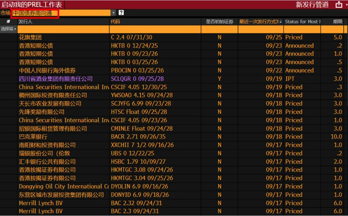Viewport: 348px width, 216px height.
Task: Select the 中国债券南向通 market field
Action: [x=61, y=13]
